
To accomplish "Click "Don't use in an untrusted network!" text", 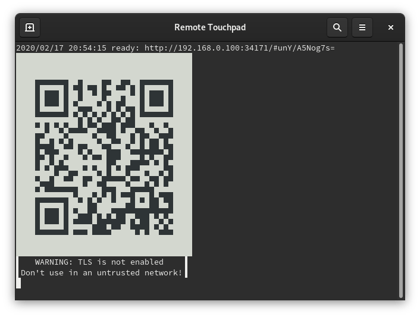I will [x=102, y=273].
